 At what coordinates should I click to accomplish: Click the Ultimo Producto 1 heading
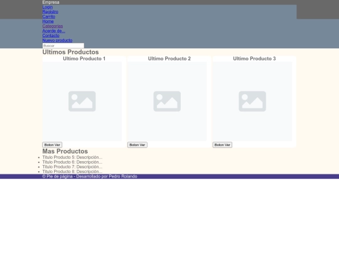[84, 59]
